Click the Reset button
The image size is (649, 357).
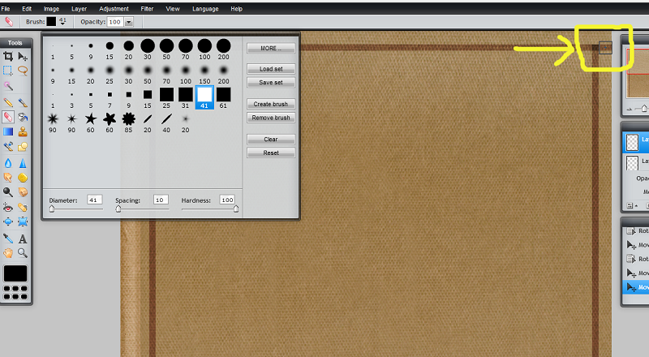pos(271,153)
